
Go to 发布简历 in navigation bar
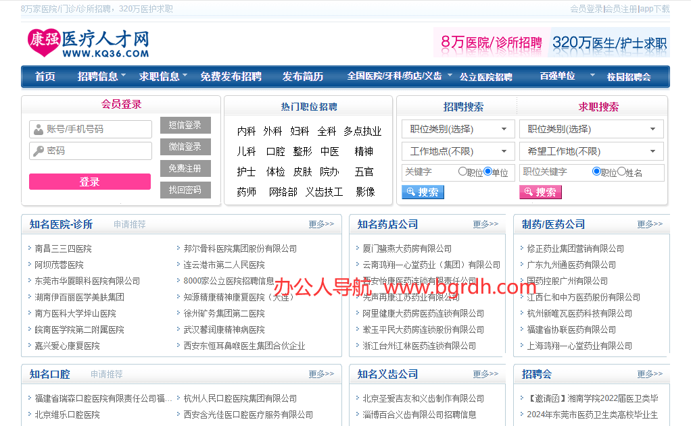(x=303, y=76)
